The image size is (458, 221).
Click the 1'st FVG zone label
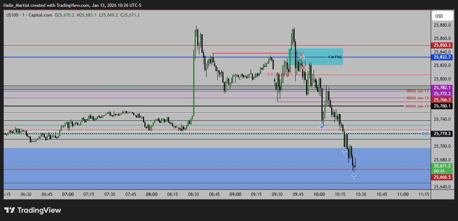(x=334, y=56)
